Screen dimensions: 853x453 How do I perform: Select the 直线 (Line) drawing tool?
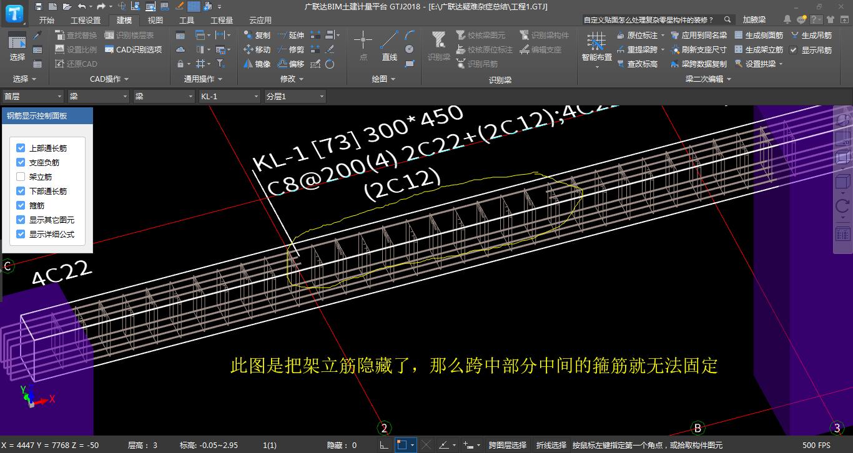tap(390, 46)
